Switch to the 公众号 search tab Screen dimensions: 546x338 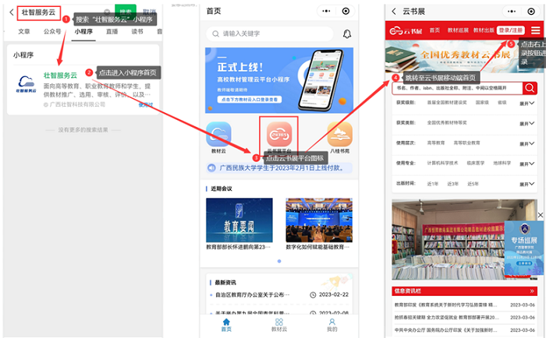point(51,32)
